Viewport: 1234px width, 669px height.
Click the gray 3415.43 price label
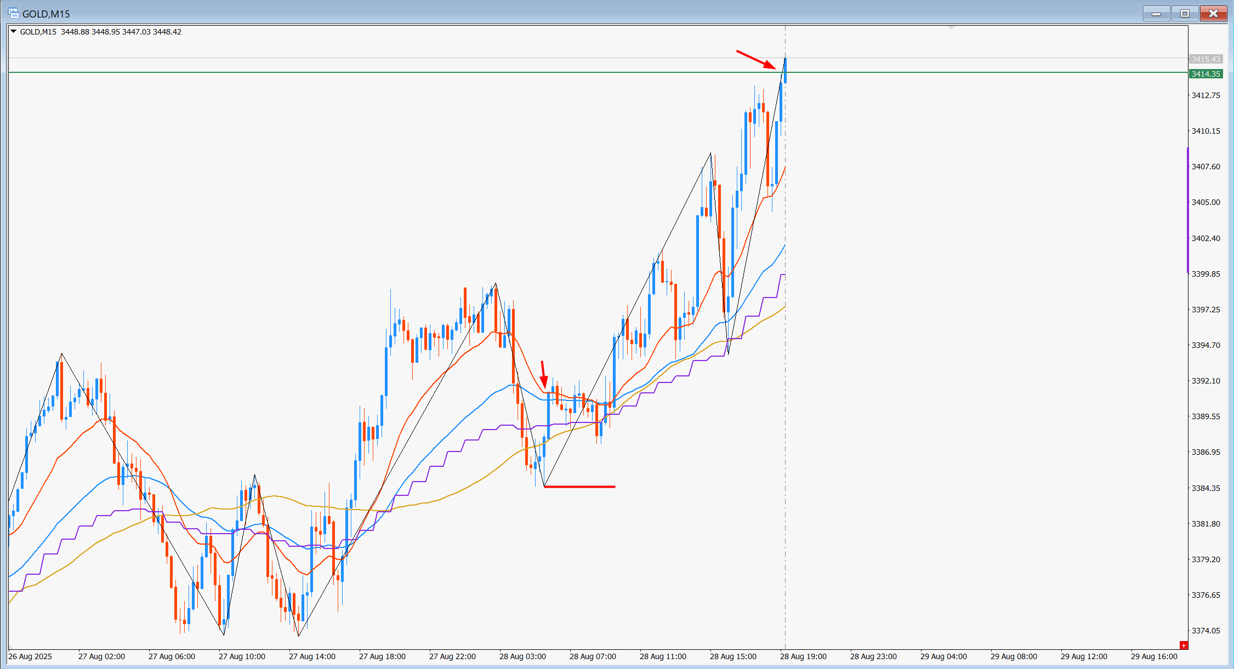click(1205, 59)
